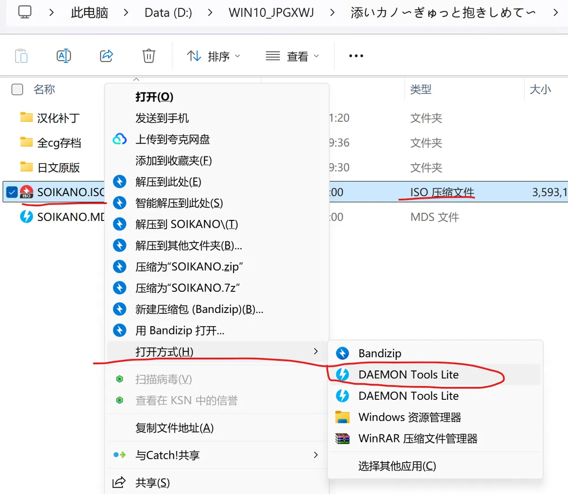Click the 名称 column header
Viewport: 568px width, 494px height.
[44, 89]
